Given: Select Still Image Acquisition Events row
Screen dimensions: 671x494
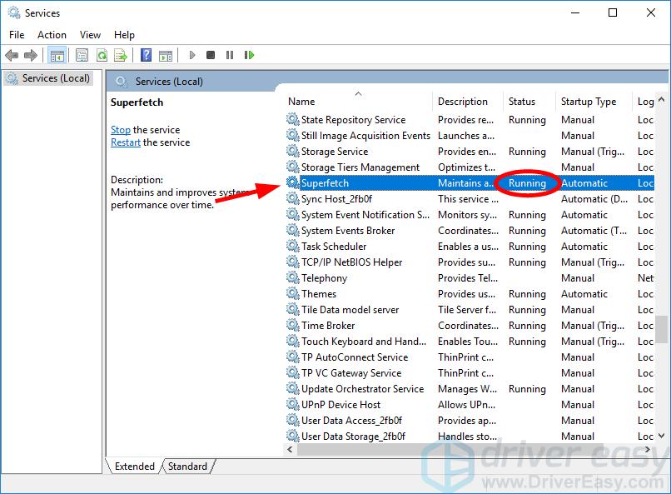Looking at the screenshot, I should pos(470,135).
